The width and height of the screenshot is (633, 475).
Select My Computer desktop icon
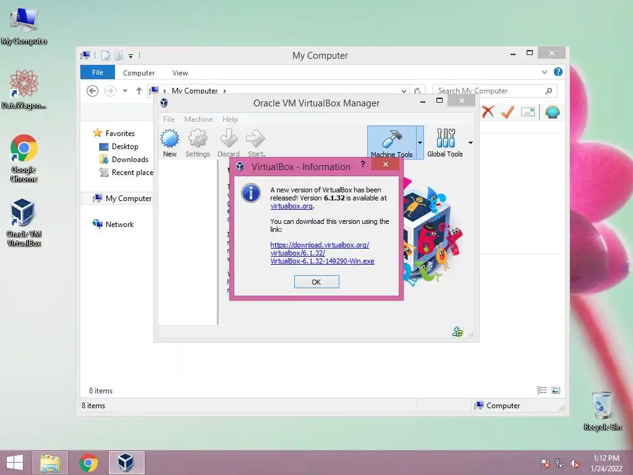(x=24, y=27)
